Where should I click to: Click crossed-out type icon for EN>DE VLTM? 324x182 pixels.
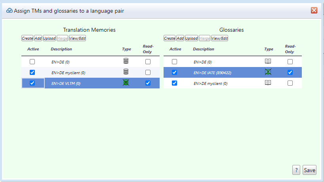coord(126,83)
